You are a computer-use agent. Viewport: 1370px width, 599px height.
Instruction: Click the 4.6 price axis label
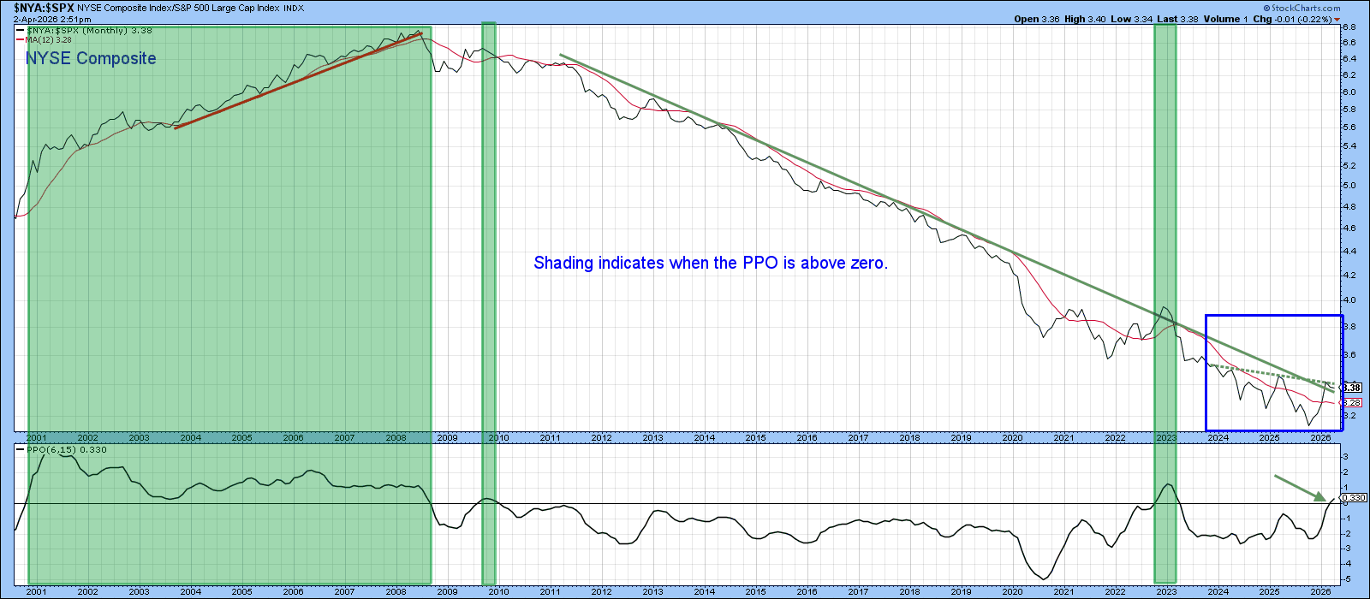click(x=1349, y=228)
